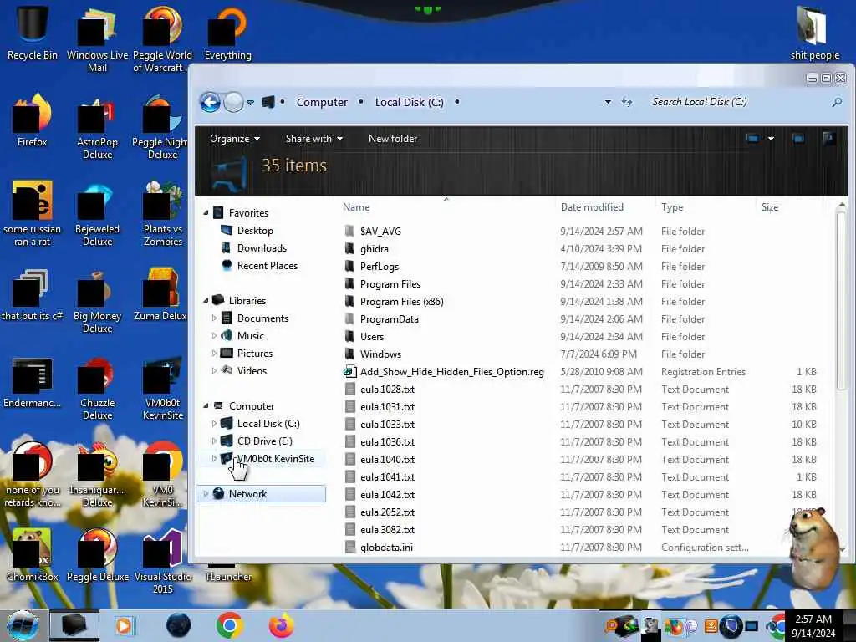Open Desktop under Favorites
The width and height of the screenshot is (856, 642).
(x=255, y=231)
